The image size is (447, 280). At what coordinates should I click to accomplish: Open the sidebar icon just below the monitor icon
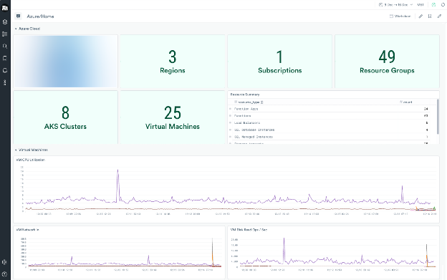pyautogui.click(x=5, y=82)
